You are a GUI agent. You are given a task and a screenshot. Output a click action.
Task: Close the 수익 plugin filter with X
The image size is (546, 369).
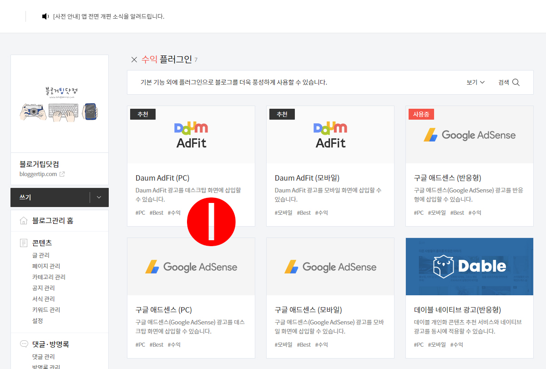tap(134, 60)
